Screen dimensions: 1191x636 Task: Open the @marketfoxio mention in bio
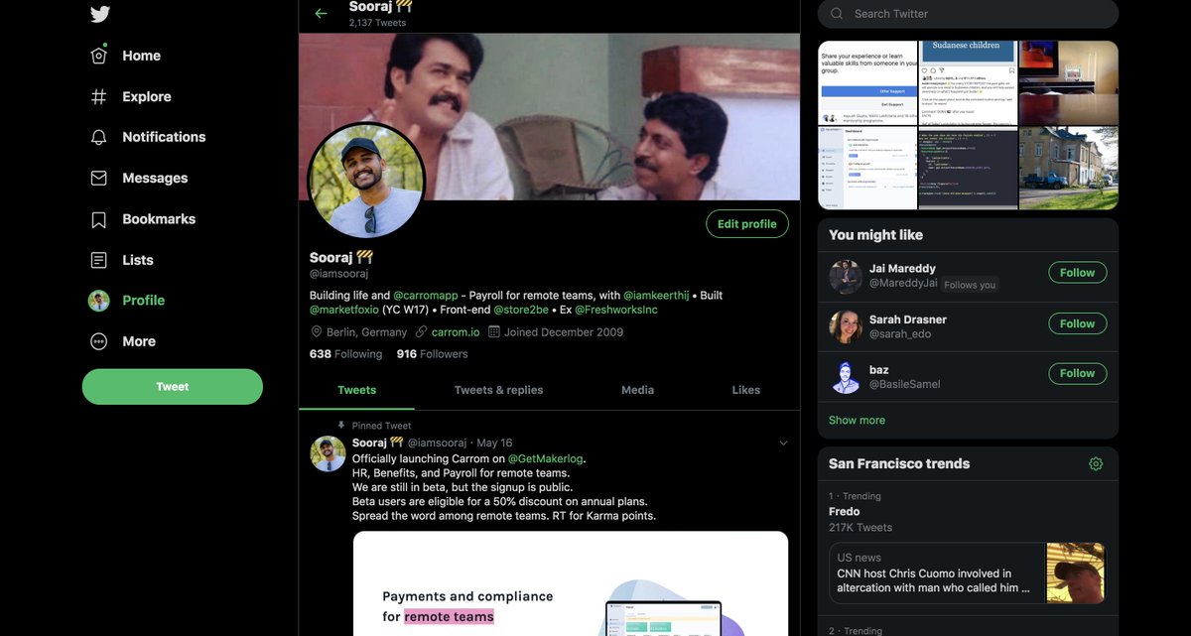click(x=344, y=310)
